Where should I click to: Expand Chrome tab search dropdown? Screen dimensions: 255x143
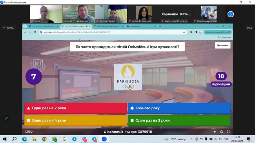click(x=25, y=26)
